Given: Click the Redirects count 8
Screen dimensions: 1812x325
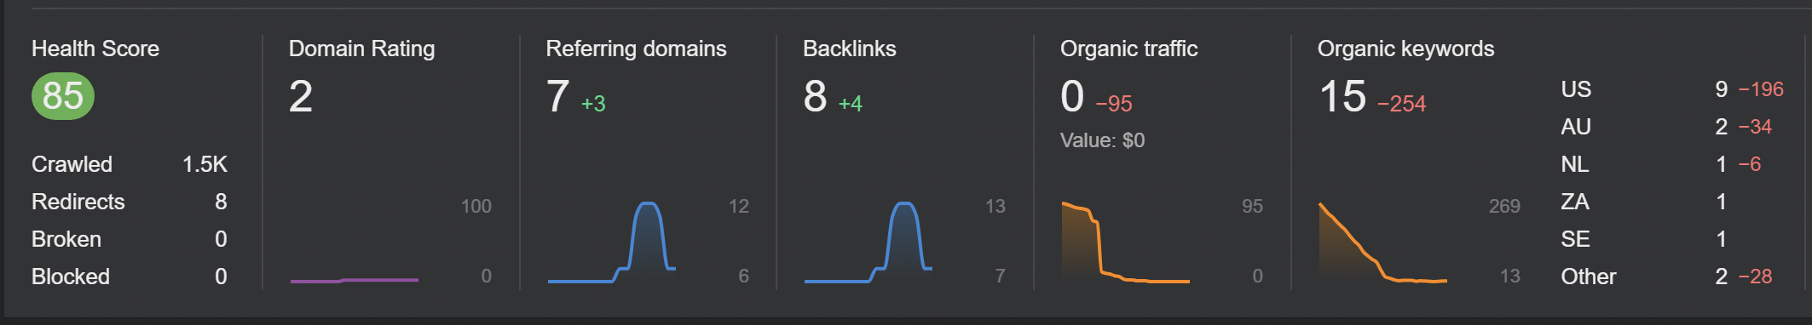Looking at the screenshot, I should 221,202.
